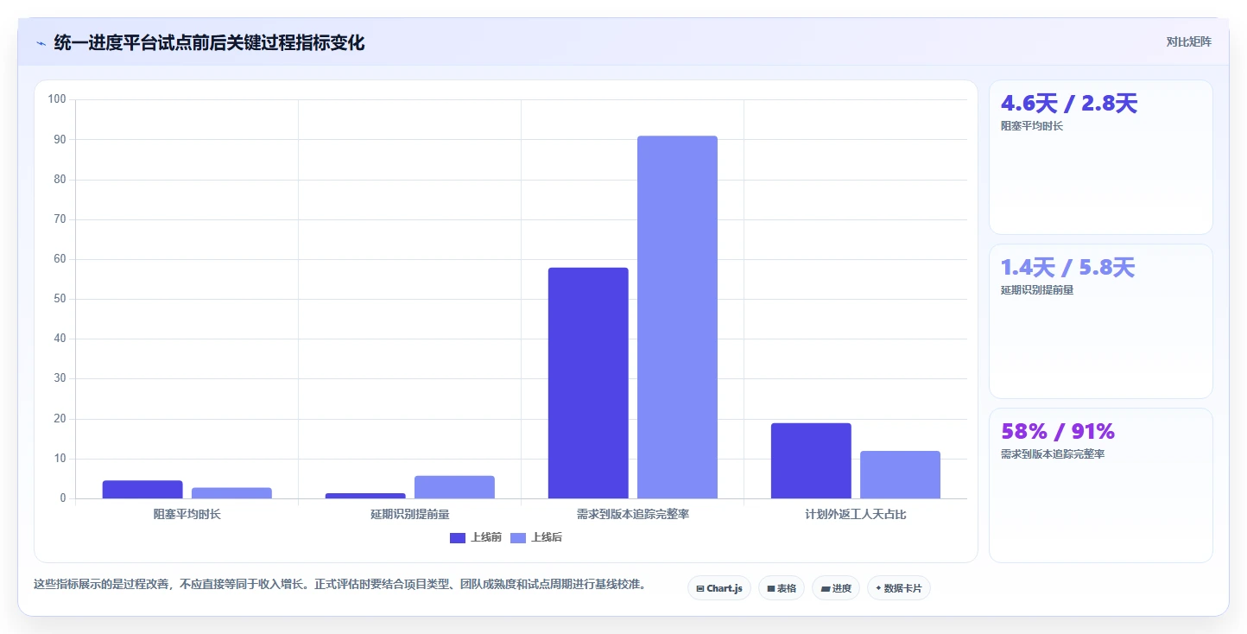This screenshot has height=634, width=1247.
Task: Toggle the 上线前 legend entry
Action: 476,537
